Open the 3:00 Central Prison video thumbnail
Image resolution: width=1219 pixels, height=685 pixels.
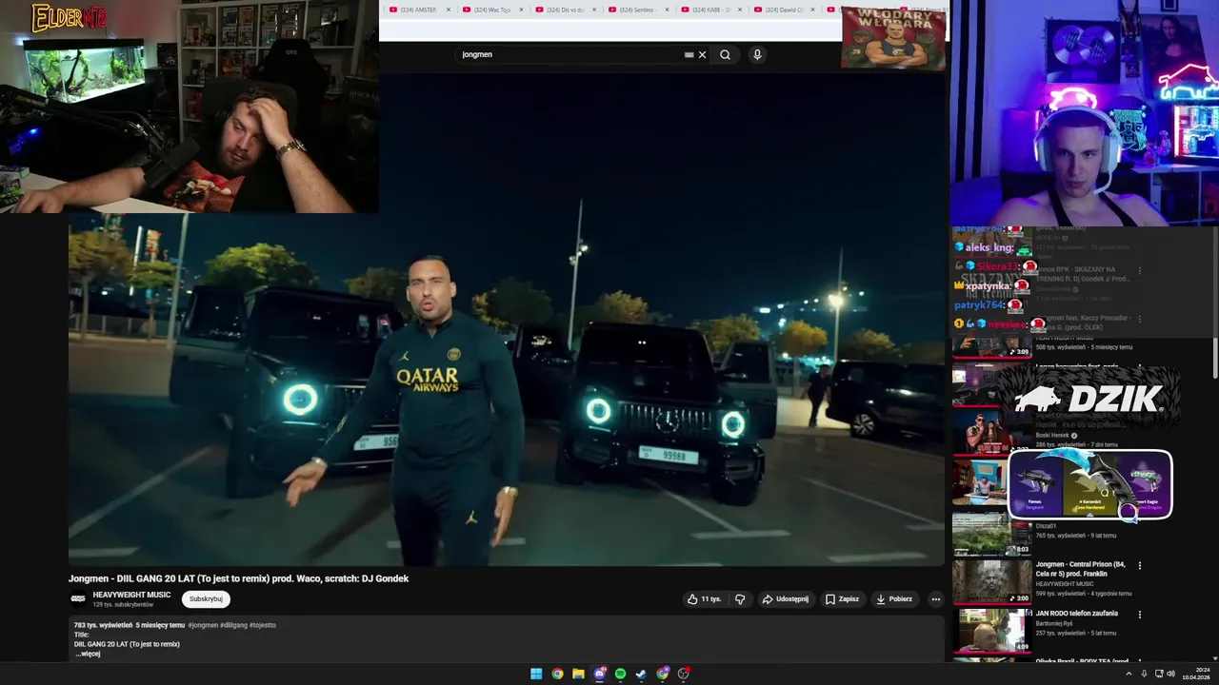(x=991, y=582)
